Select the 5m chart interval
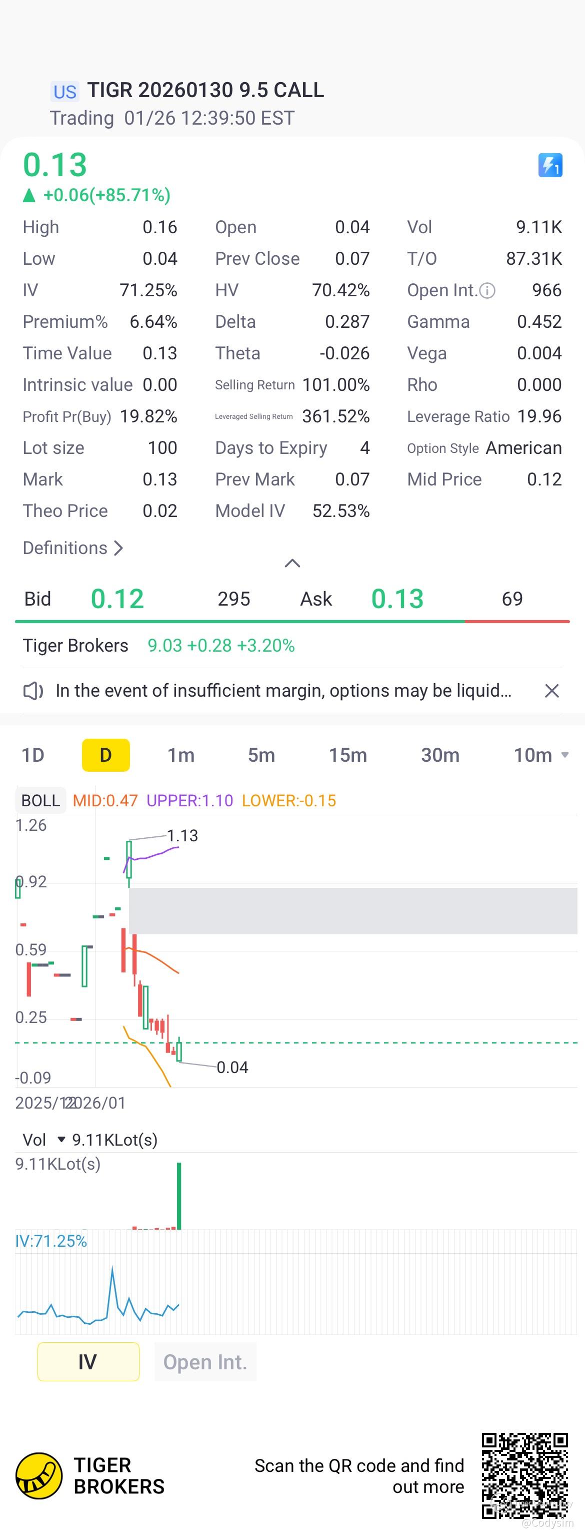585x1536 pixels. click(x=261, y=755)
